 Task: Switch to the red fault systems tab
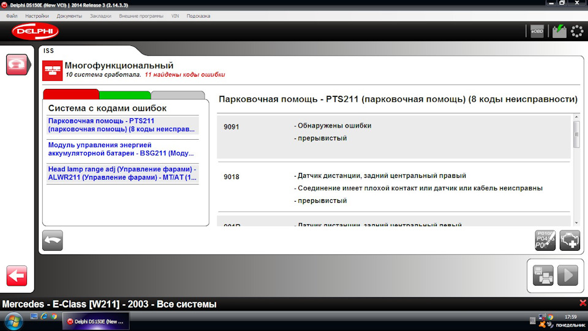(x=71, y=94)
